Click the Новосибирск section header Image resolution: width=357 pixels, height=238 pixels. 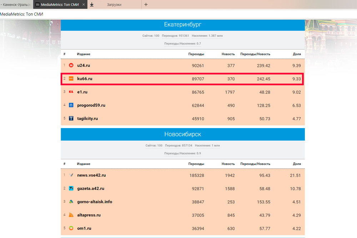pos(182,135)
